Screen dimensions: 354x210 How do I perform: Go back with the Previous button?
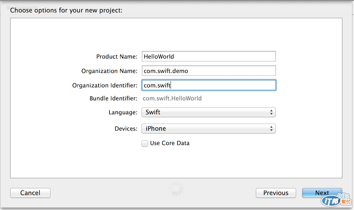coord(275,193)
